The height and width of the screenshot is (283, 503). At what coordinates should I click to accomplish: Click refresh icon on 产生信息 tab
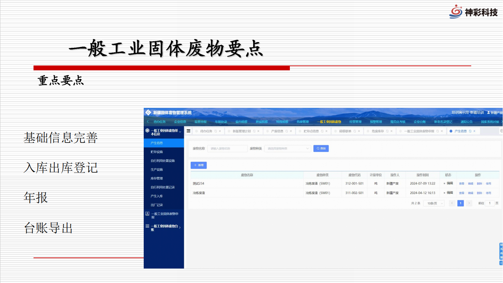(x=470, y=131)
